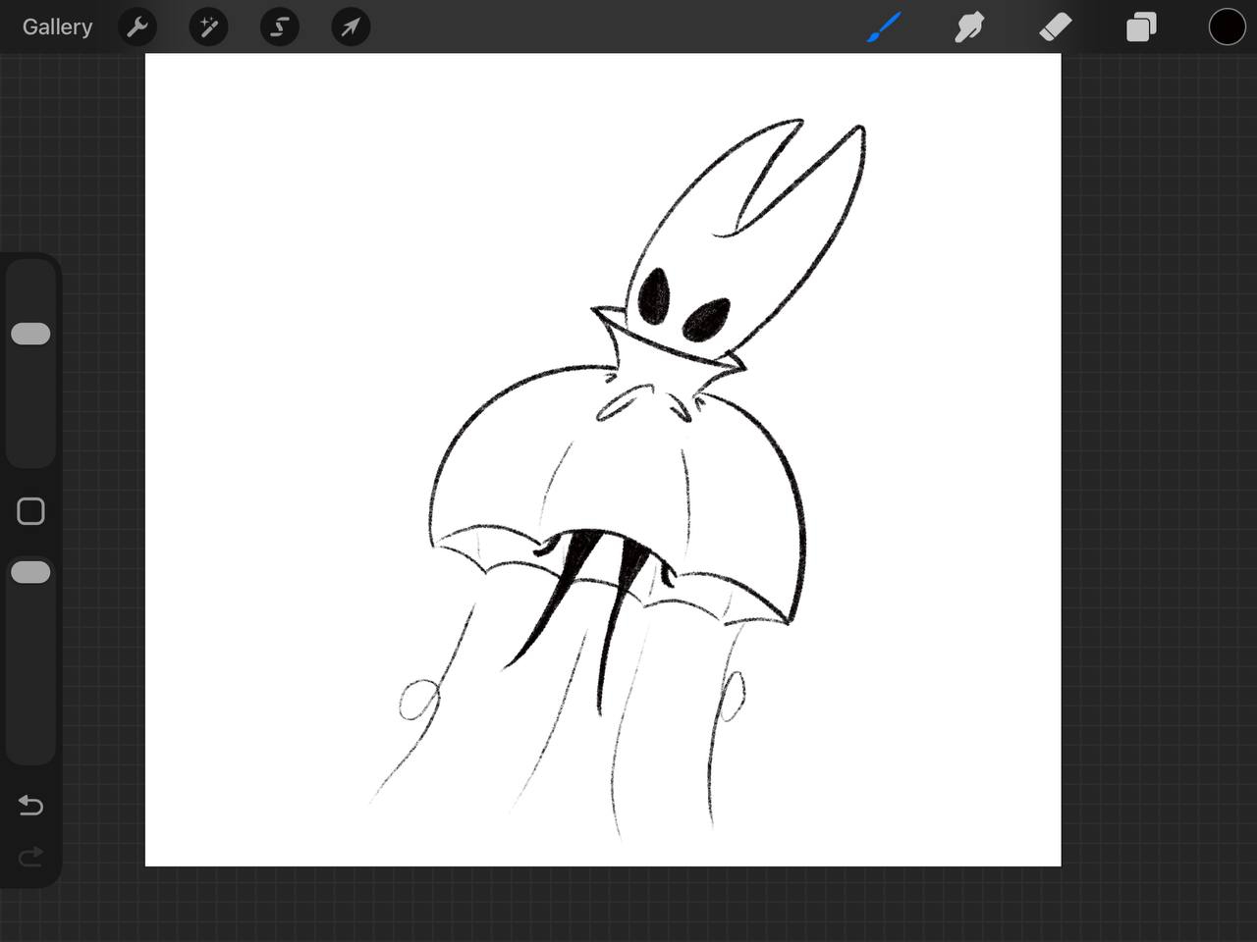Select the Eraser tool
The height and width of the screenshot is (942, 1257).
pos(1055,26)
